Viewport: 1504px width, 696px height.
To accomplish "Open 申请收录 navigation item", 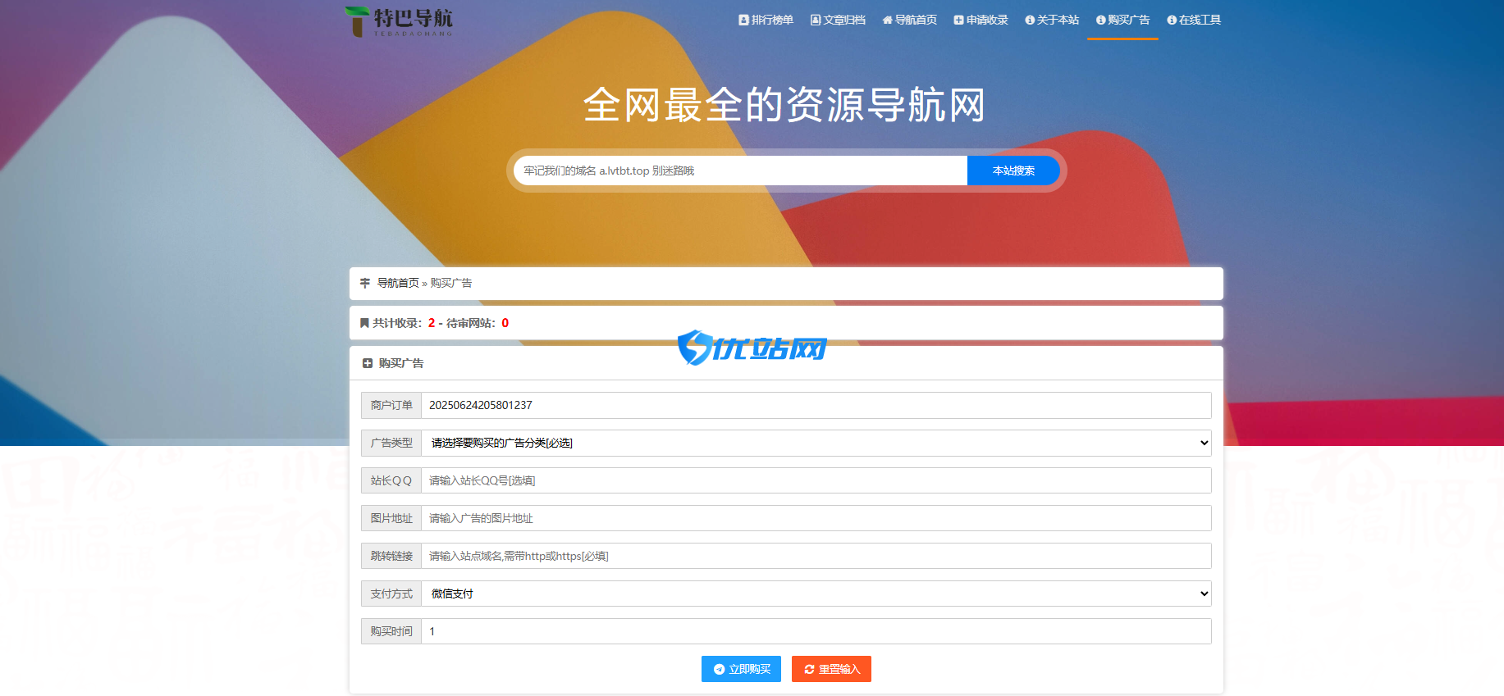I will tap(981, 20).
